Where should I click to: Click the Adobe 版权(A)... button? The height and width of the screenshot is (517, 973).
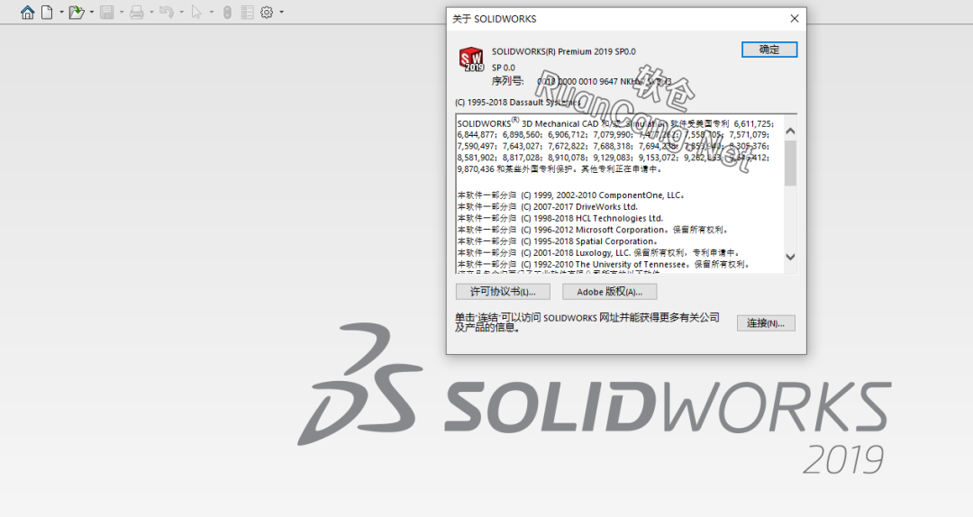coord(609,292)
